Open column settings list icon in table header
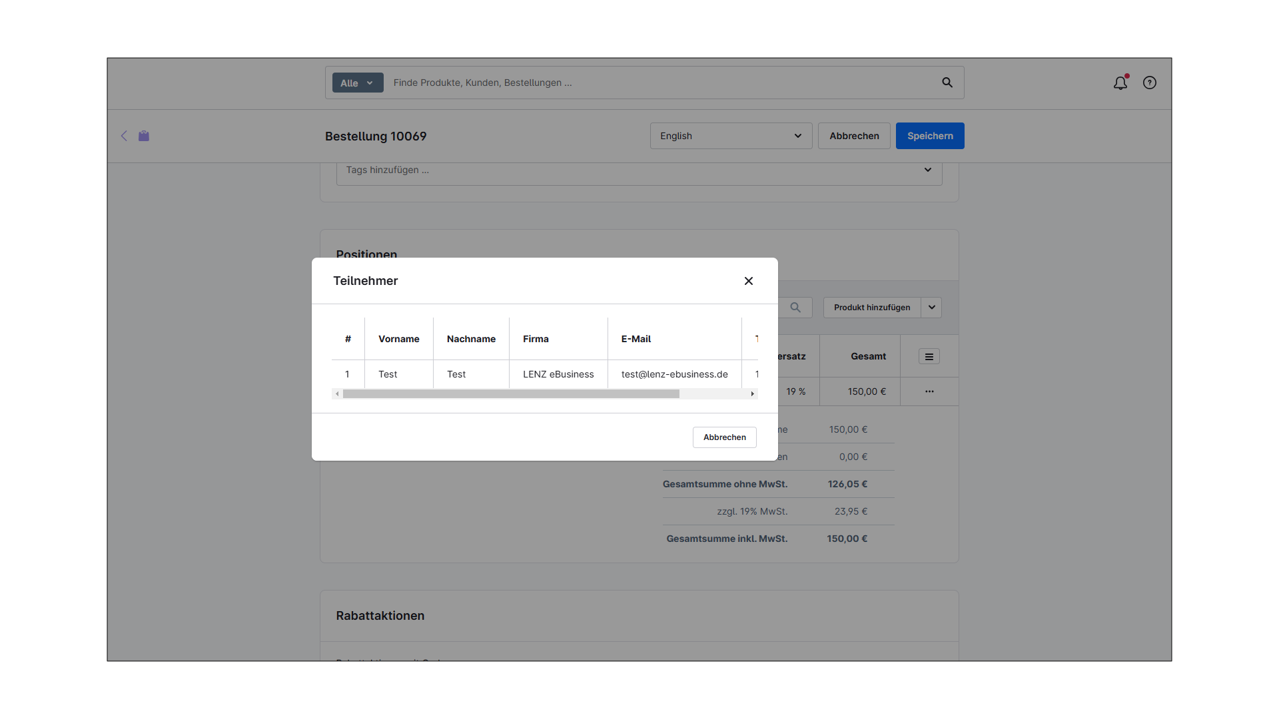This screenshot has height=719, width=1279. [x=929, y=357]
